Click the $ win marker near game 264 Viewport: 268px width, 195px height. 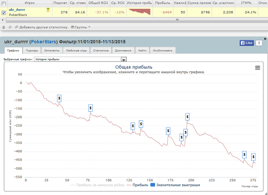pyautogui.click(x=244, y=155)
